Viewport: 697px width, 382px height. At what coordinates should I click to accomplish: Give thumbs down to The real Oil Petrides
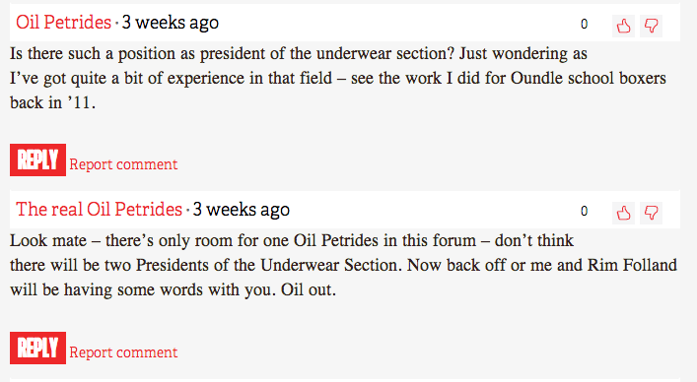point(652,213)
